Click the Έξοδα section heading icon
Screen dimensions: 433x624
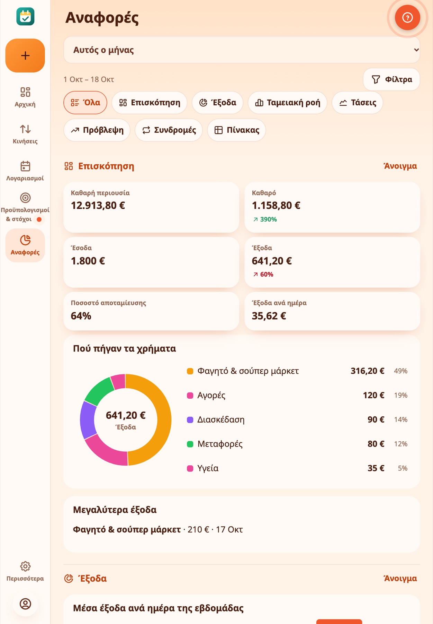click(69, 578)
